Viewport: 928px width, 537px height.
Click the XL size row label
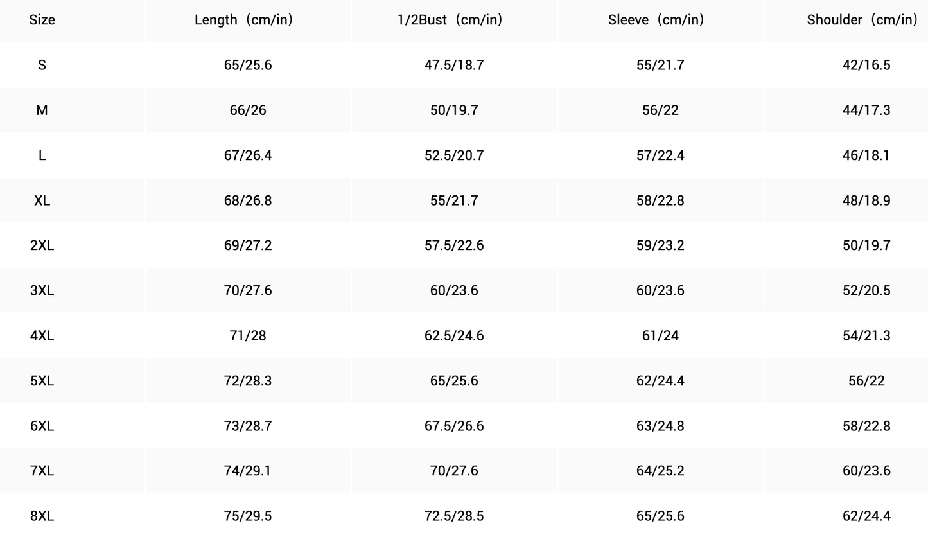click(42, 200)
